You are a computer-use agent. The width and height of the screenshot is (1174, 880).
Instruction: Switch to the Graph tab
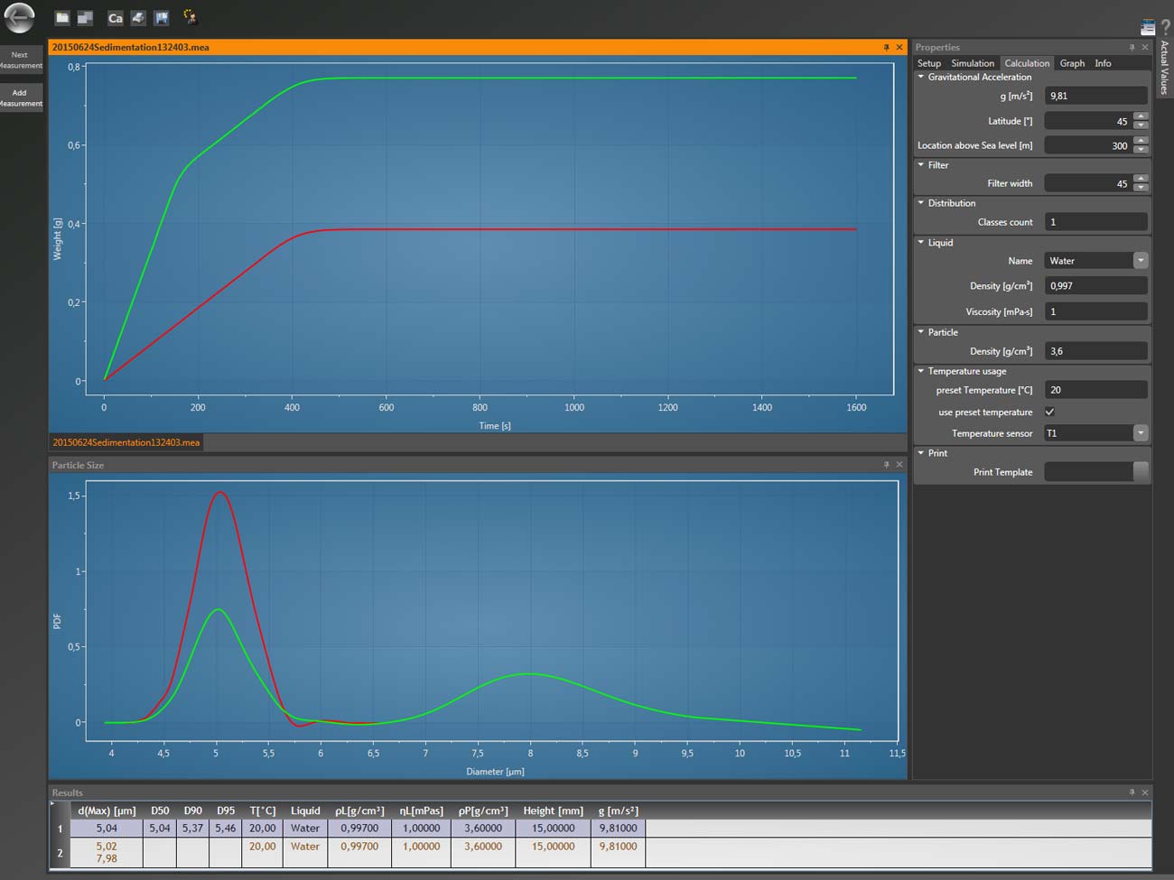pos(1071,63)
